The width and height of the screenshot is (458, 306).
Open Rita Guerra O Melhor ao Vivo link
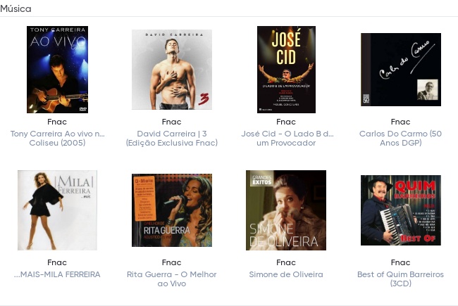[172, 279]
